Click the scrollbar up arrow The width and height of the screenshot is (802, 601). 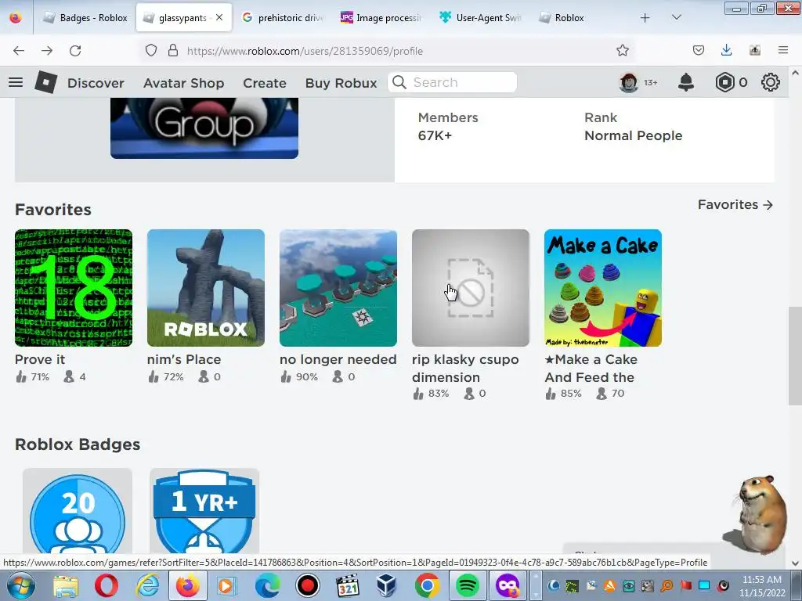[x=795, y=73]
